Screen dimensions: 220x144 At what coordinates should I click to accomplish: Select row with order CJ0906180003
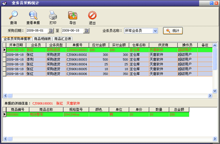click(108, 59)
